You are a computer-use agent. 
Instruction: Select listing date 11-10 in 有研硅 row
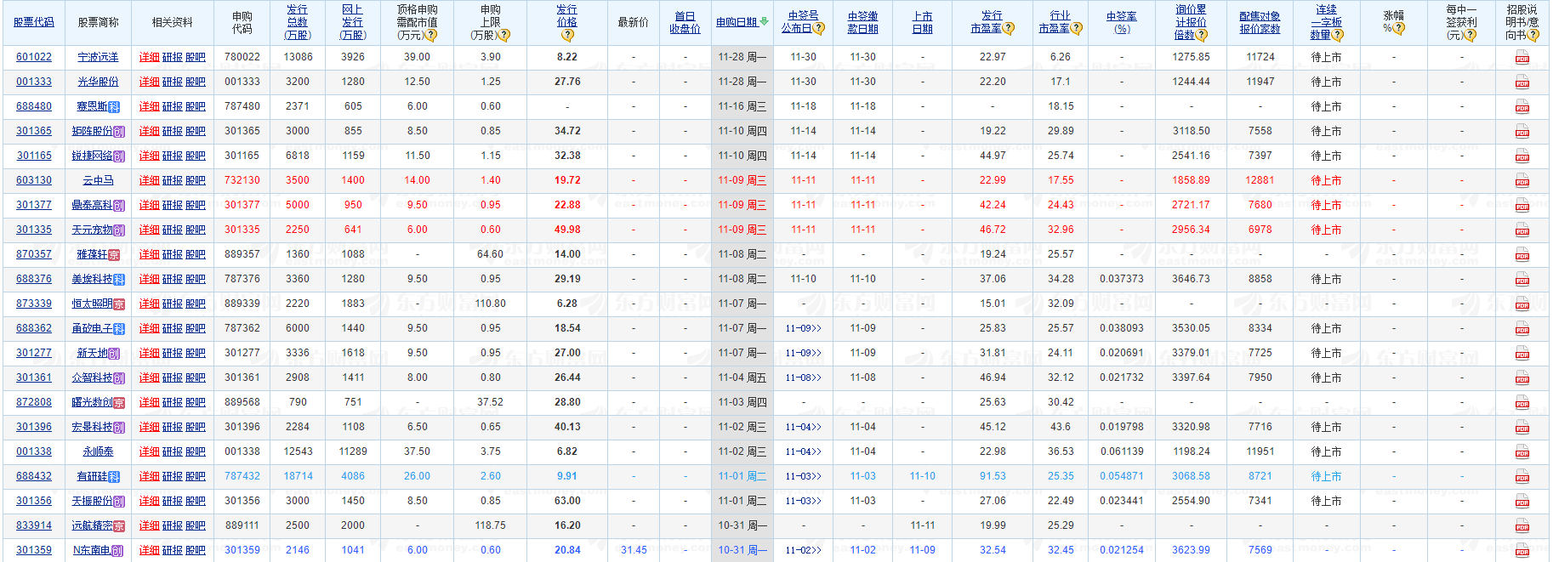[x=922, y=476]
